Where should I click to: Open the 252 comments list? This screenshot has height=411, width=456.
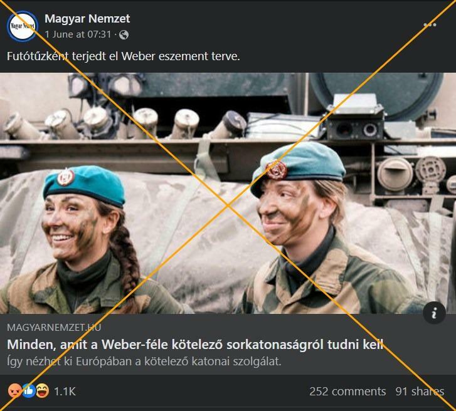(347, 392)
